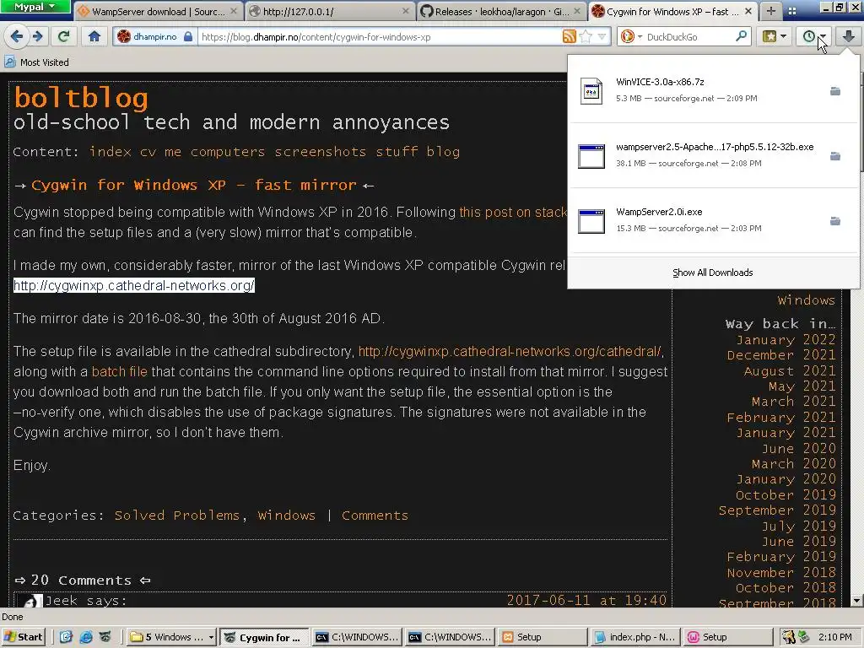Open cygwinxp.cathedral-networks.org highlighted link

(x=134, y=285)
